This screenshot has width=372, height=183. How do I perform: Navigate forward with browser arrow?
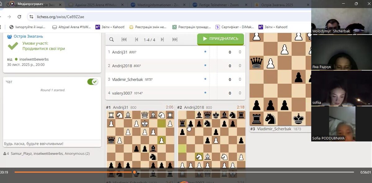coord(9,17)
